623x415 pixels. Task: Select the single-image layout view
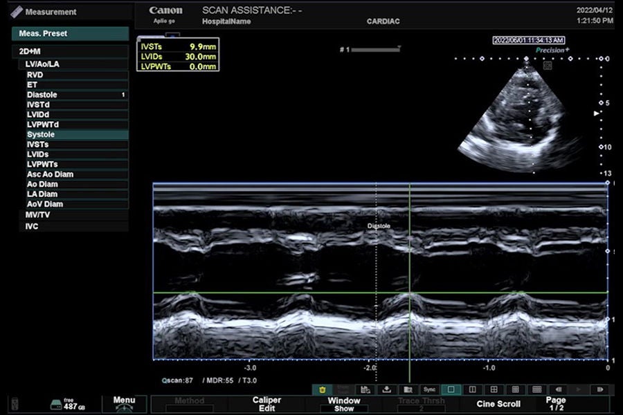pyautogui.click(x=451, y=389)
